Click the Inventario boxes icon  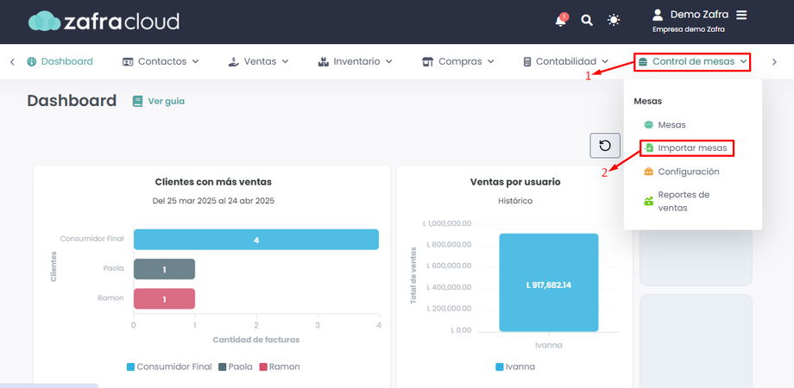323,62
